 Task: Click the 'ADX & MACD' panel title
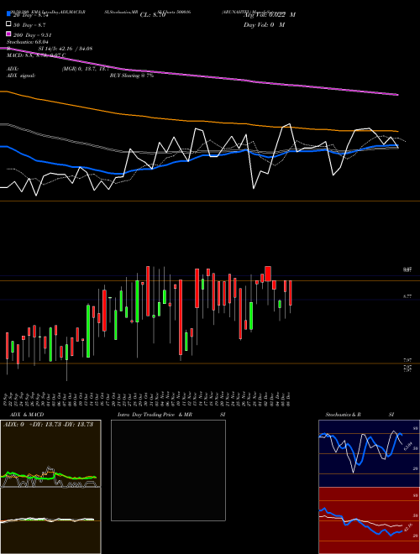(x=27, y=415)
